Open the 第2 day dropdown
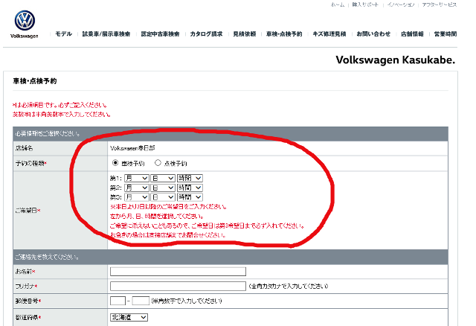Image resolution: width=476 pixels, height=326 pixels. coord(163,188)
